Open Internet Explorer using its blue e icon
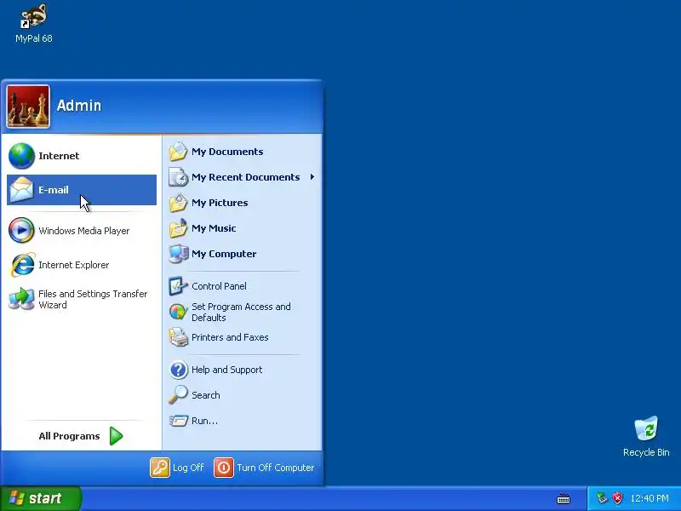 [22, 265]
